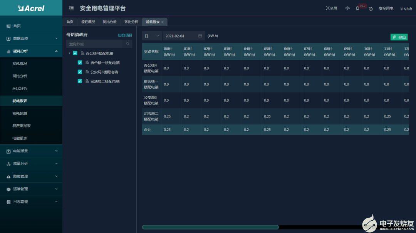Select the 司法局二楼配电箱 tree item

(105, 81)
